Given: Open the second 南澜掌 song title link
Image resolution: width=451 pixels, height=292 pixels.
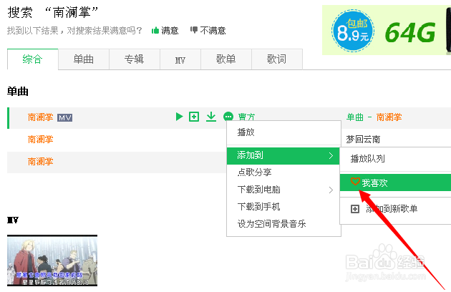Looking at the screenshot, I should (x=41, y=140).
